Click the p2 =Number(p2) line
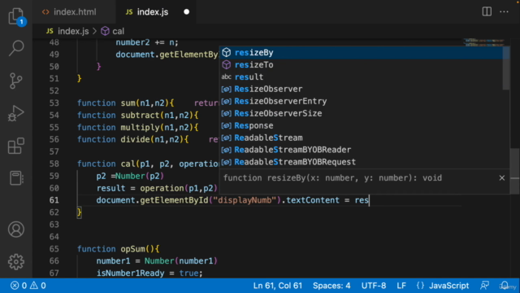The height and width of the screenshot is (293, 520). click(x=130, y=176)
